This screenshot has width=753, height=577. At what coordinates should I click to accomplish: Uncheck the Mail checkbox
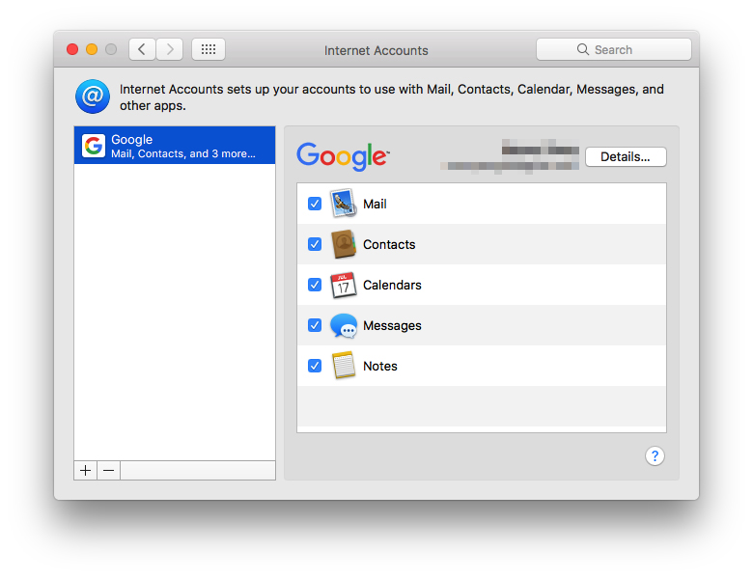point(315,205)
